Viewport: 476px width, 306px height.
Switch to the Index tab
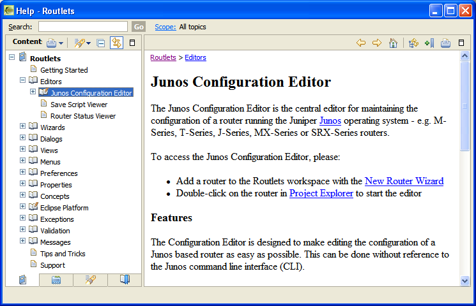click(56, 280)
